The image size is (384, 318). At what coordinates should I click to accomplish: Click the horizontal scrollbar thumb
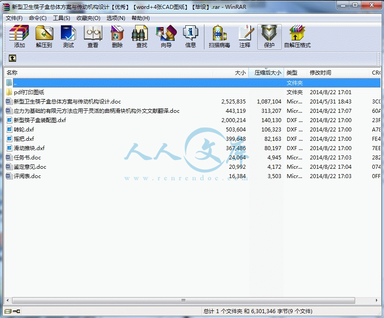click(184, 300)
